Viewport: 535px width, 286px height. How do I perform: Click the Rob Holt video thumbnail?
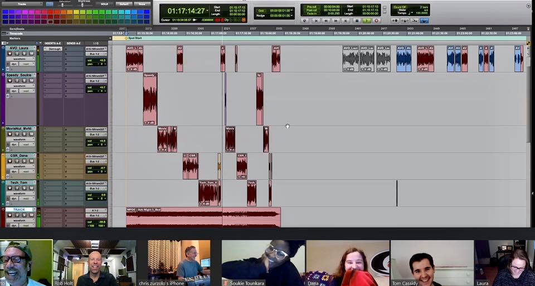(x=95, y=263)
